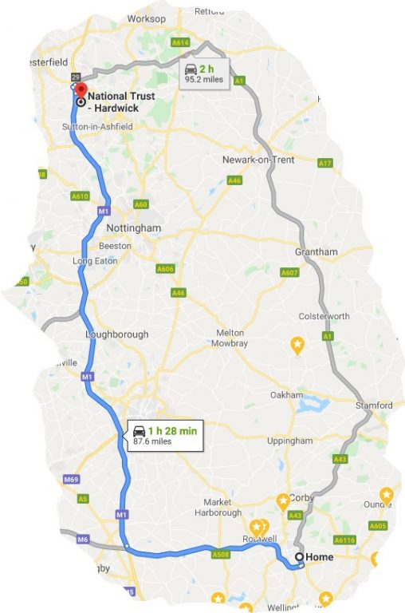Click the M6 motorway shield
Viewport: 405px width, 613px height.
[x=83, y=540]
